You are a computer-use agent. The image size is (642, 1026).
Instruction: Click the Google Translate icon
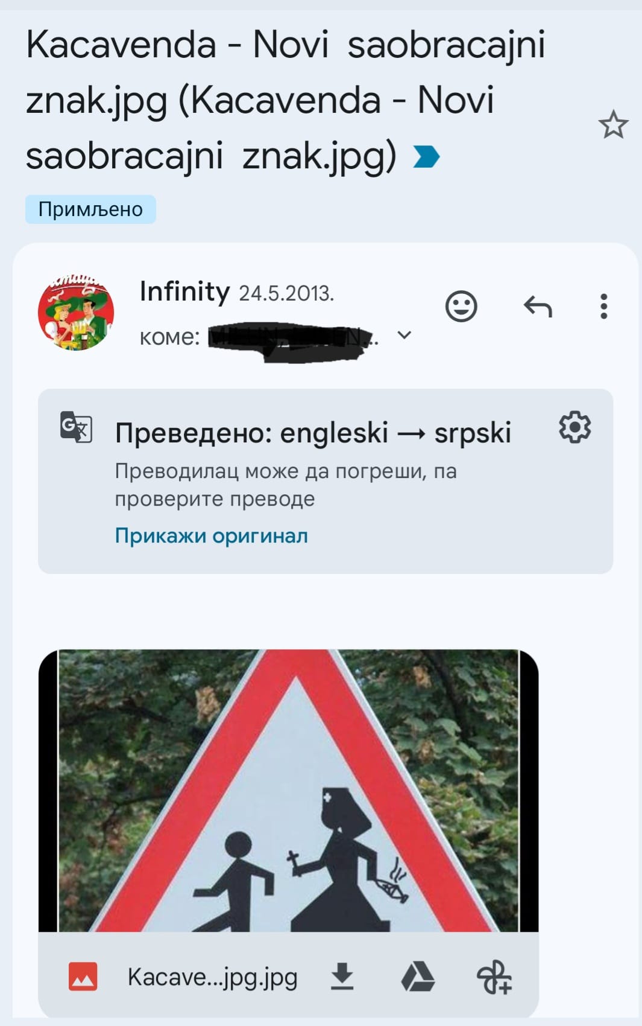tap(76, 427)
